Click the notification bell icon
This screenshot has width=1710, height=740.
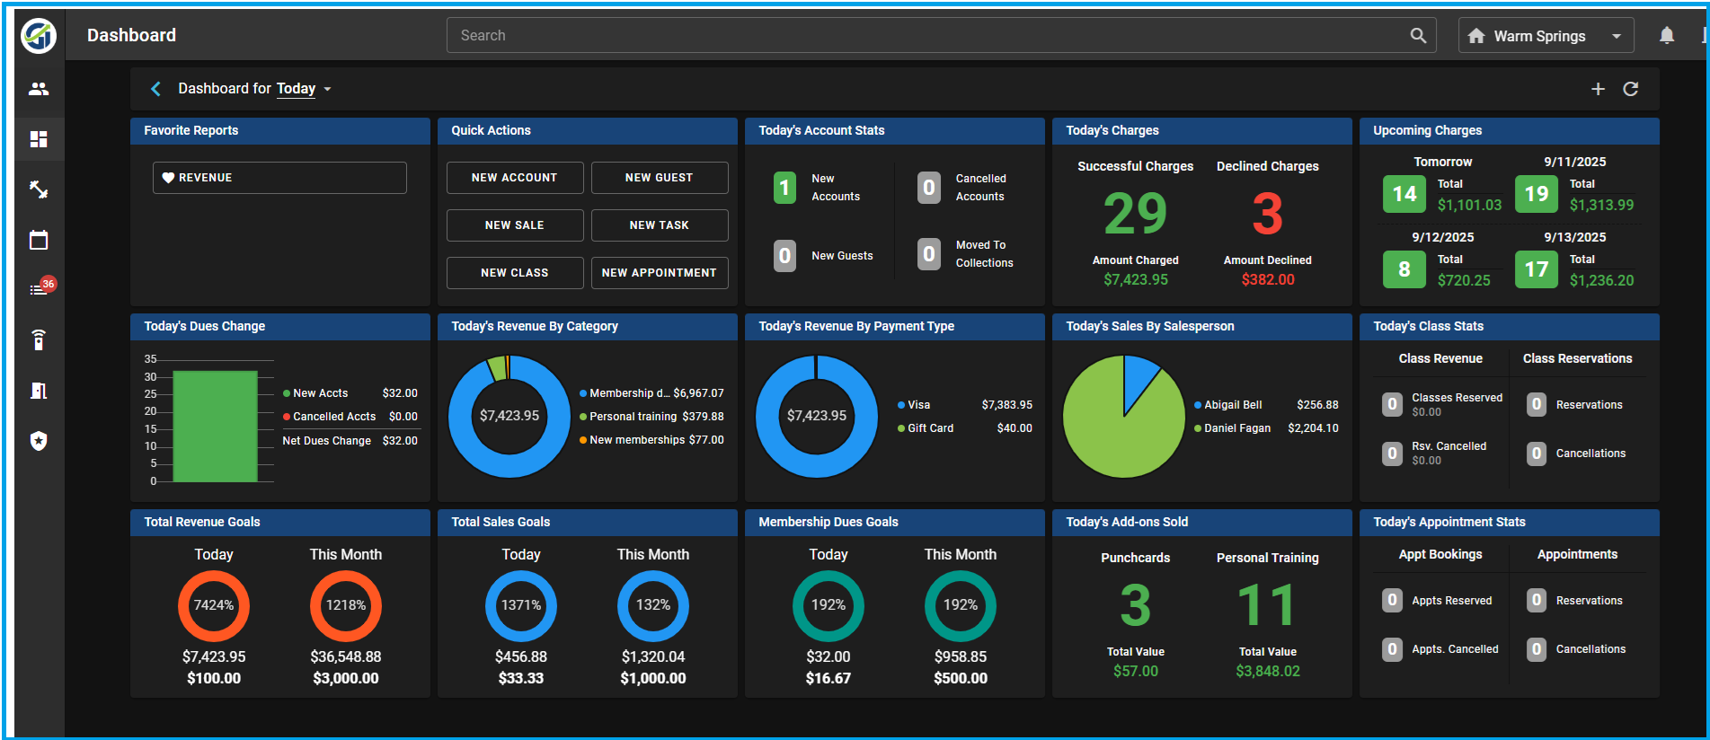[x=1667, y=36]
